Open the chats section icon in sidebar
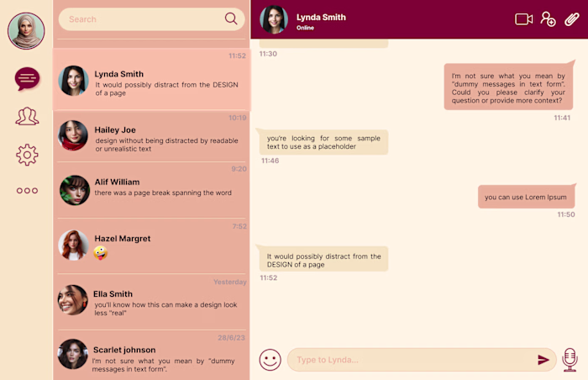 (27, 78)
